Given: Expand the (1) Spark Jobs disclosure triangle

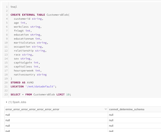Looking at the screenshot, I should [x=7, y=102].
